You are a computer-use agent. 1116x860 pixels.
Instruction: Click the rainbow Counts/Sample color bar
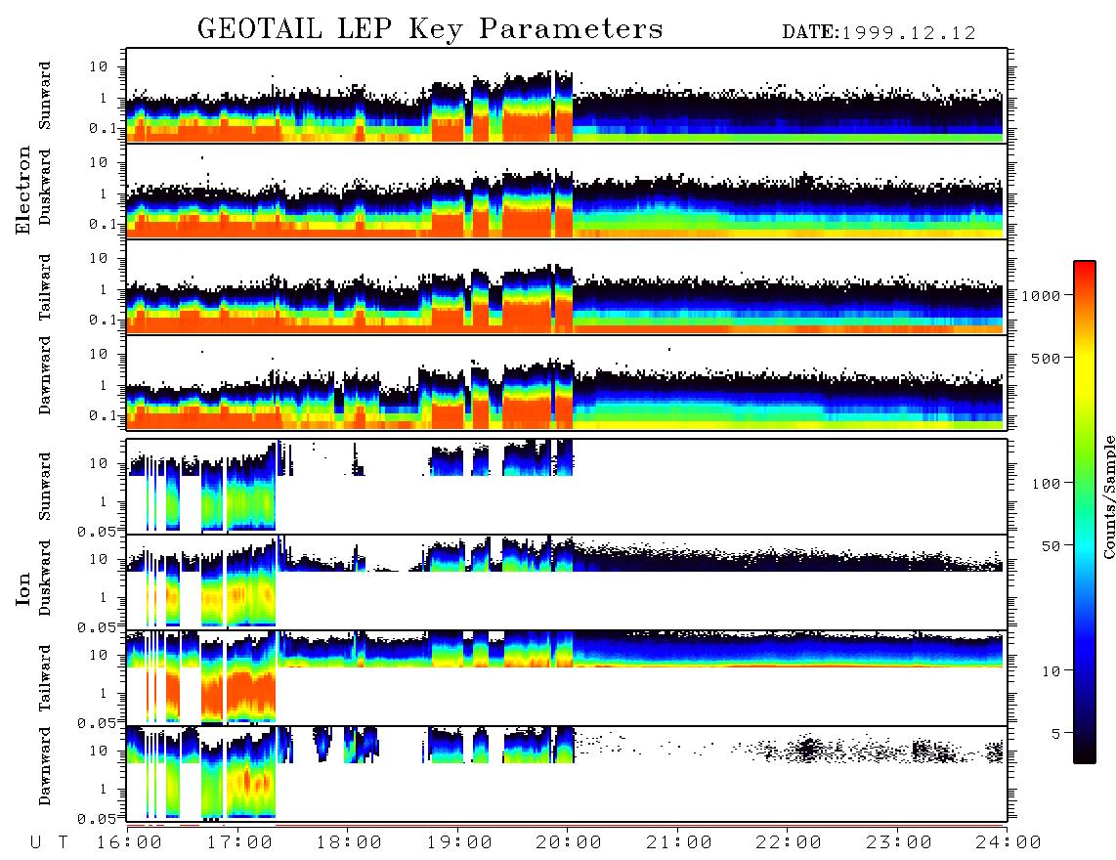coord(1084,512)
